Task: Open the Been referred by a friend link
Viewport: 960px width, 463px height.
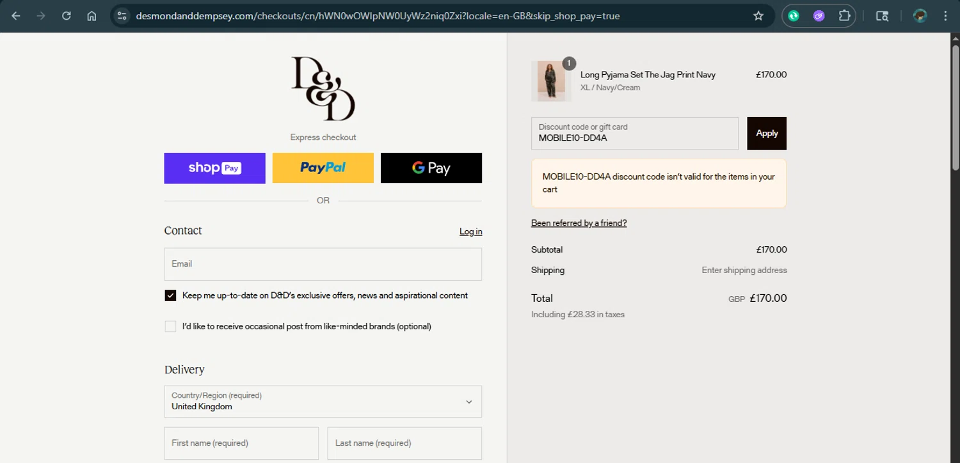Action: click(579, 223)
